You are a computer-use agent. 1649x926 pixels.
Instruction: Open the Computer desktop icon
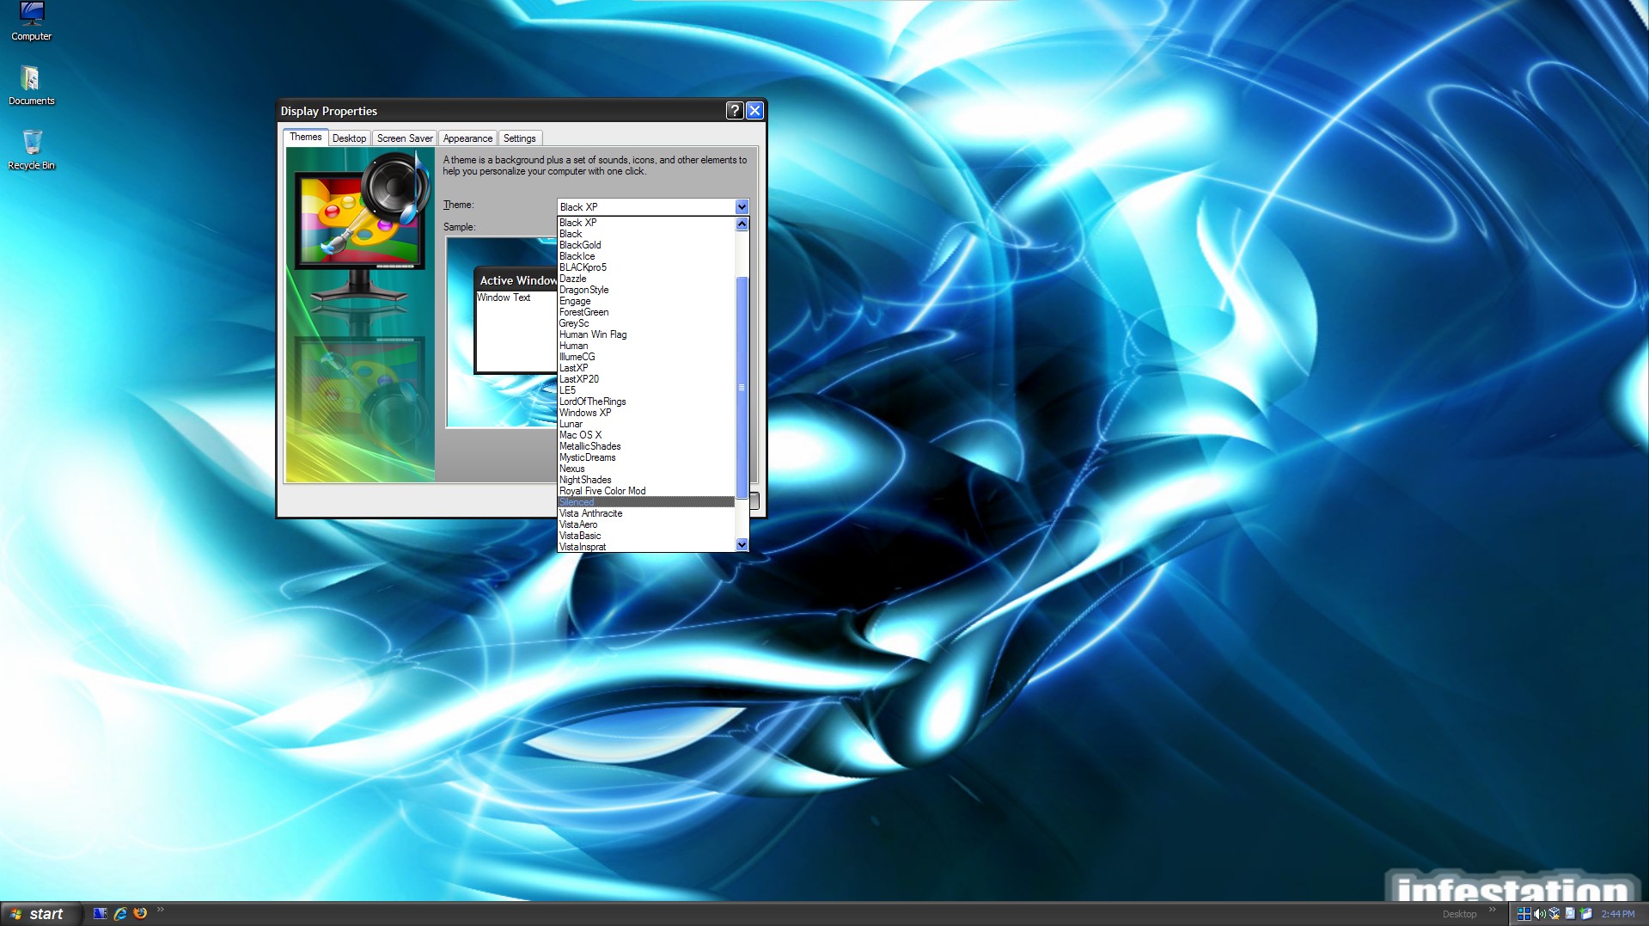(31, 21)
